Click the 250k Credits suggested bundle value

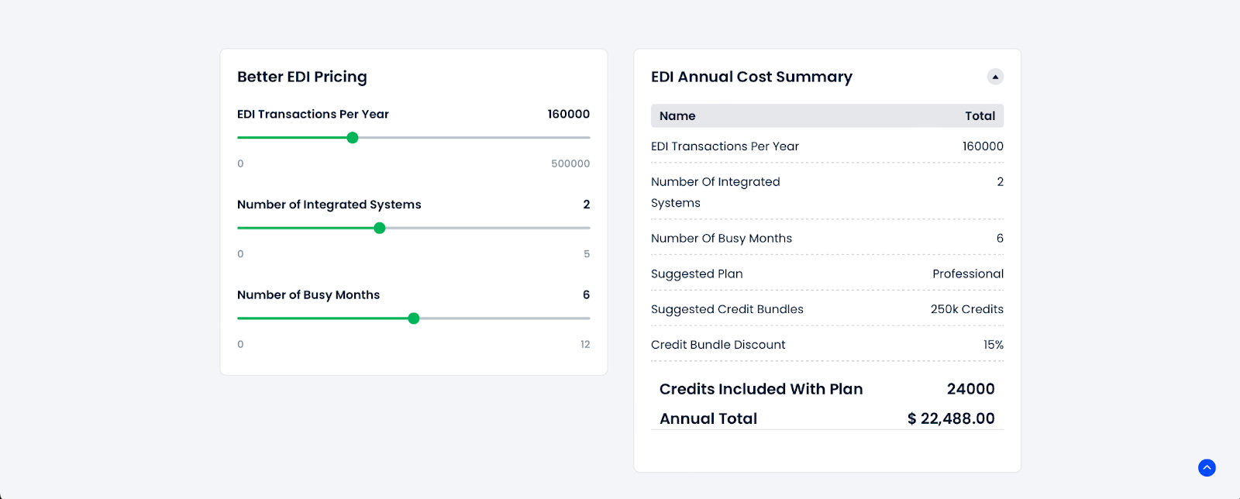click(967, 308)
